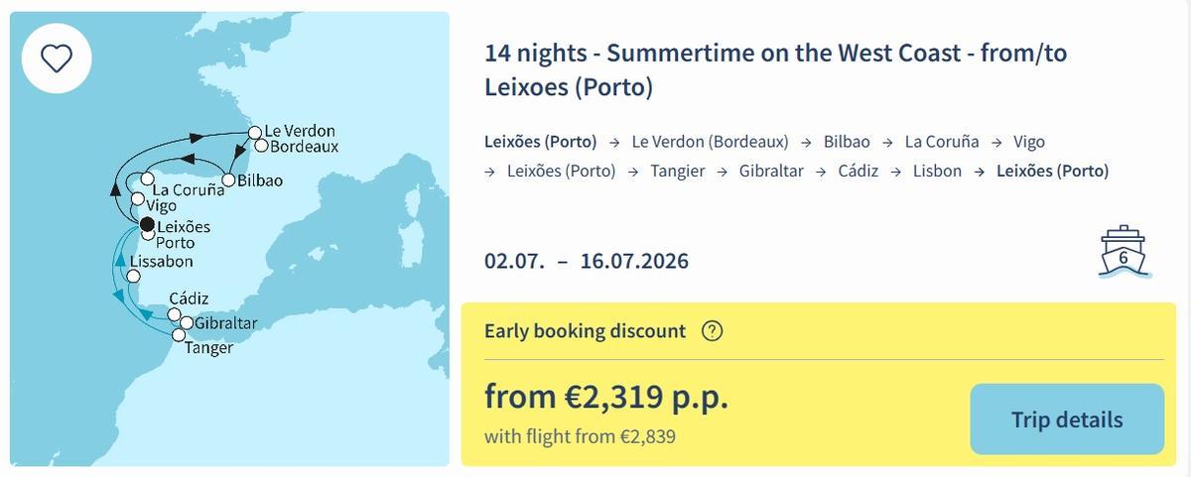Click Vigo port marker on map
This screenshot has height=477, width=1191.
coord(138,199)
